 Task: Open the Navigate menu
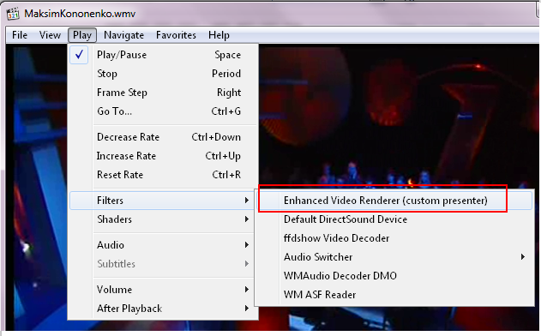tap(123, 35)
